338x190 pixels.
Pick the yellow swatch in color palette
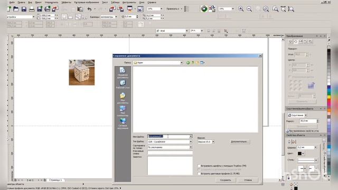click(x=329, y=97)
